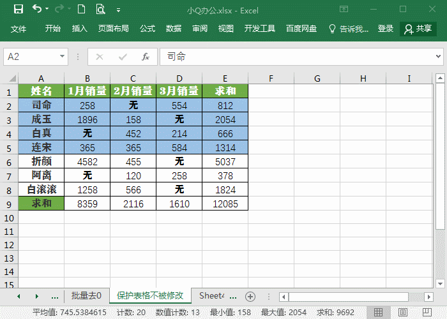Open the 百度网盘 ribbon tab
Viewport: 447px width, 319px height.
(301, 29)
